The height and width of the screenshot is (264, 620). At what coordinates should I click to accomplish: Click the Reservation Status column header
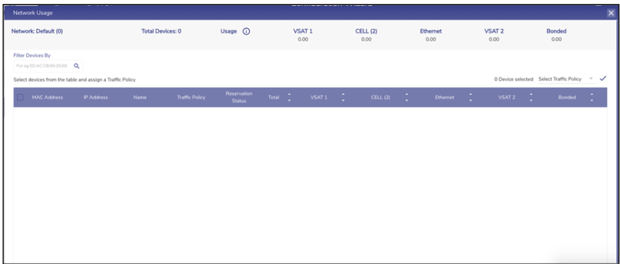point(239,98)
